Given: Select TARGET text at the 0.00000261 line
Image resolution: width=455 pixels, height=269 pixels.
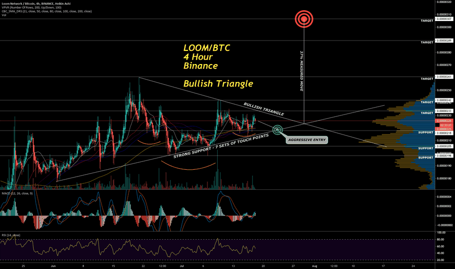Looking at the screenshot, I should pyautogui.click(x=427, y=79).
